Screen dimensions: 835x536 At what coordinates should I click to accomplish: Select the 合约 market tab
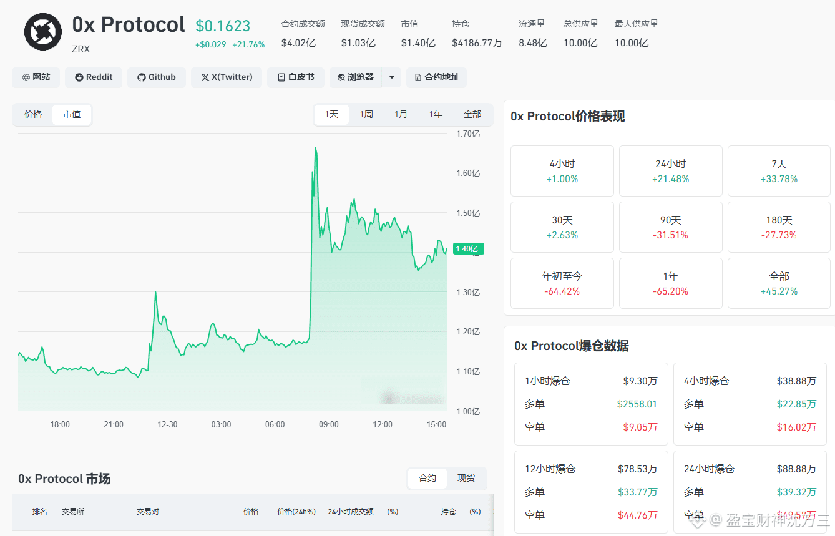[427, 478]
